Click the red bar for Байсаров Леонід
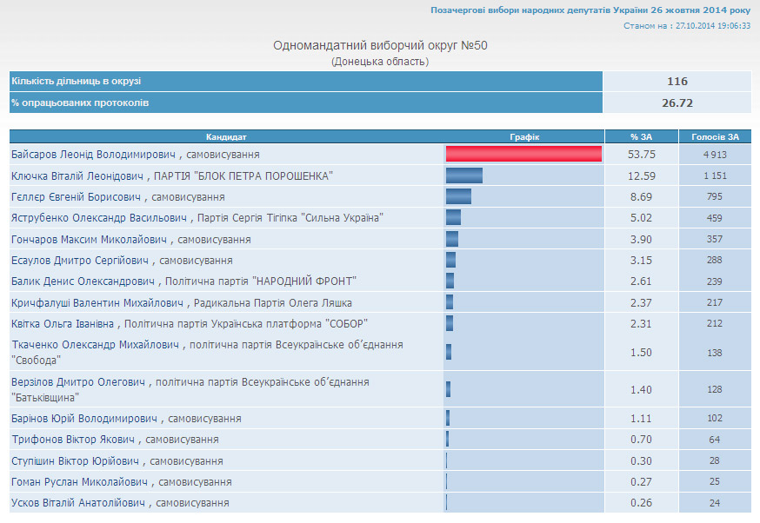Viewport: 760px width, 523px height. (523, 155)
